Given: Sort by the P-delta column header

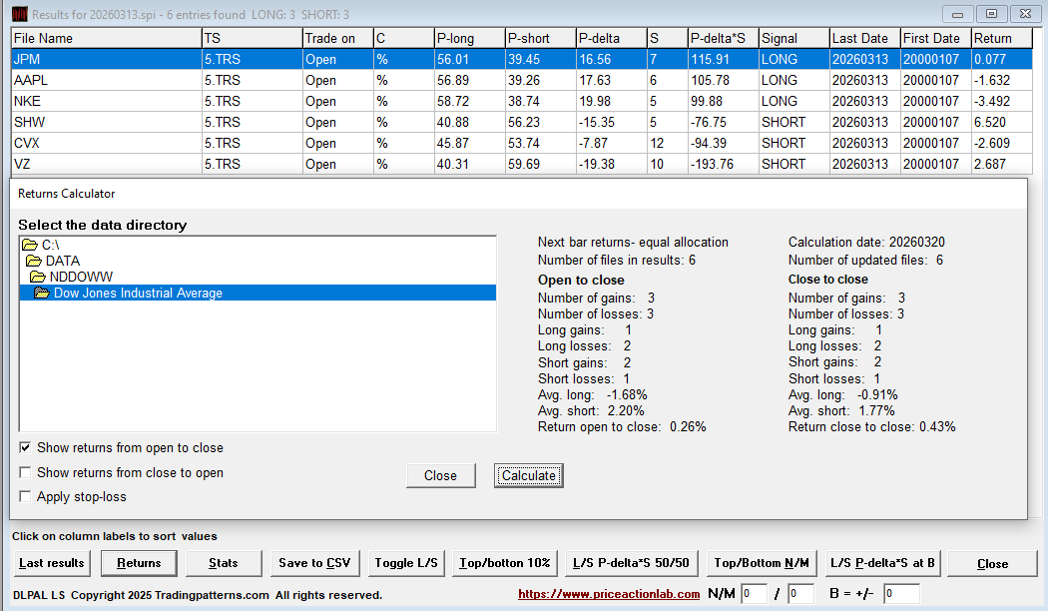Looking at the screenshot, I should pyautogui.click(x=611, y=38).
